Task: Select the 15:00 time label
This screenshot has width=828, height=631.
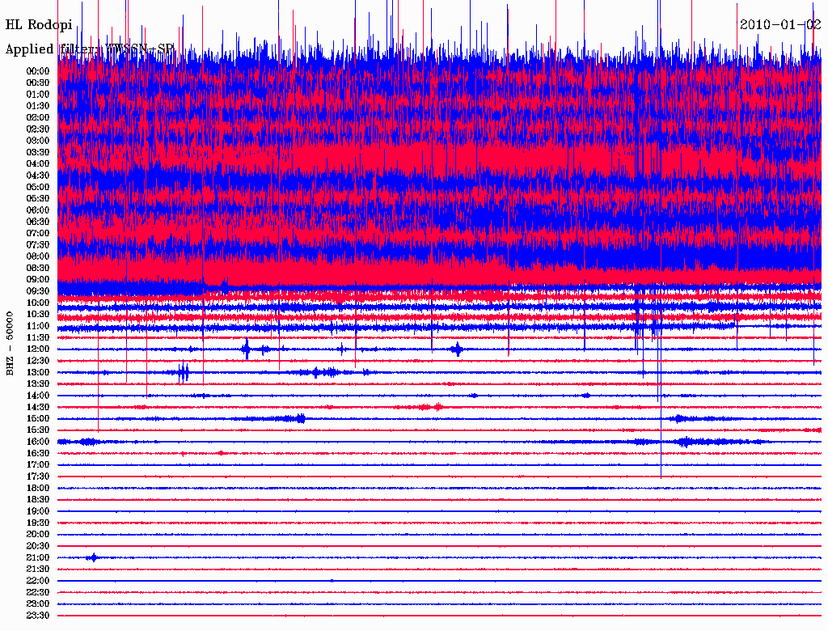Action: (38, 418)
